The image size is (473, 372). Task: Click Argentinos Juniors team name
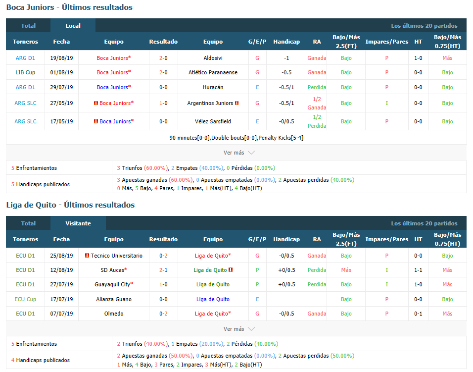pyautogui.click(x=210, y=103)
